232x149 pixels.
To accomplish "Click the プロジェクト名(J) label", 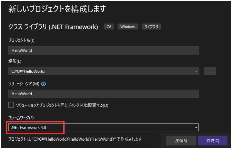I will (21, 40).
